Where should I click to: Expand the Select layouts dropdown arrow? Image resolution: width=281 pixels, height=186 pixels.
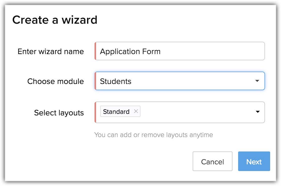(257, 112)
